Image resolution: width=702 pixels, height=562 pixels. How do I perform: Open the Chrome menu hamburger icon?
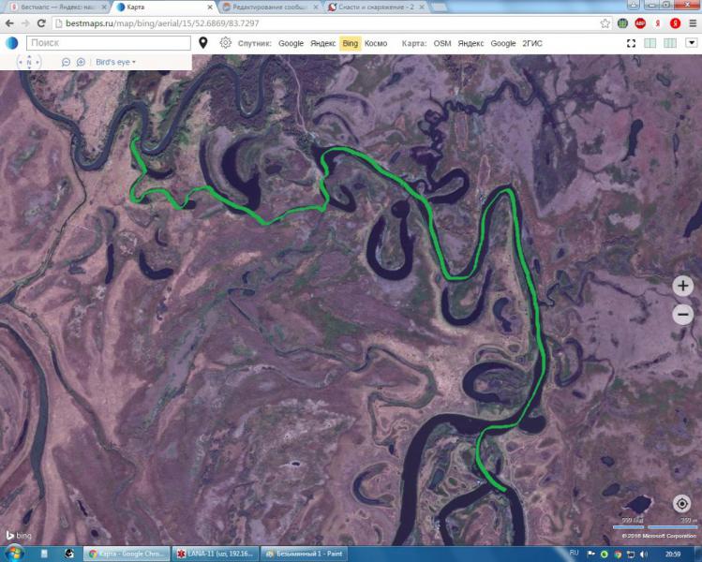(x=693, y=23)
